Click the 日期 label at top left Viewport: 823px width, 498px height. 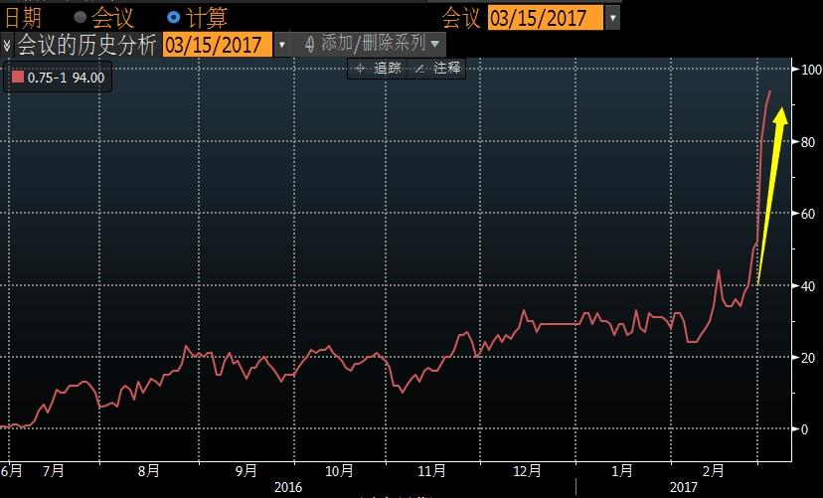[x=25, y=18]
